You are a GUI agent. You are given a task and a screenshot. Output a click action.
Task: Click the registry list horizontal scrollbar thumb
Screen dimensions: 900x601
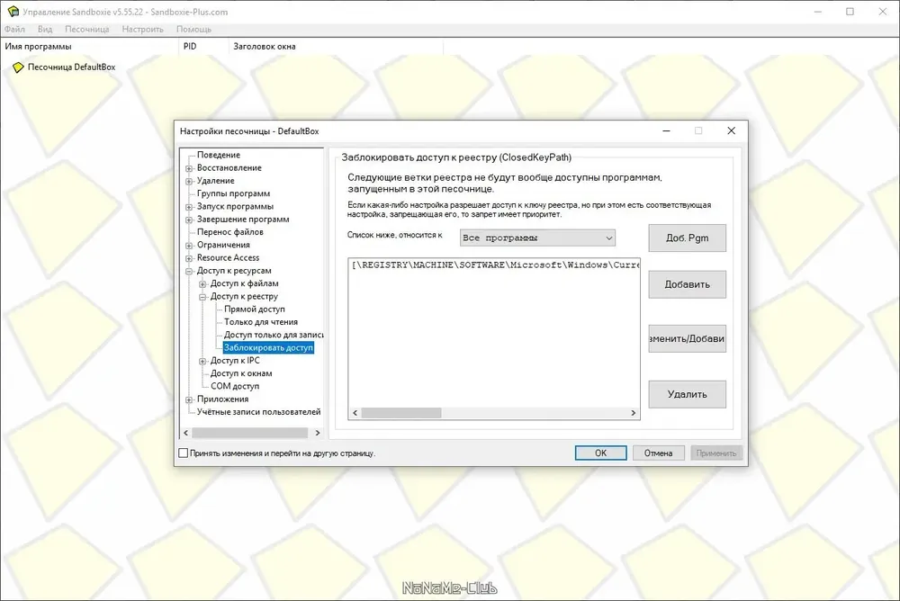[x=401, y=413]
